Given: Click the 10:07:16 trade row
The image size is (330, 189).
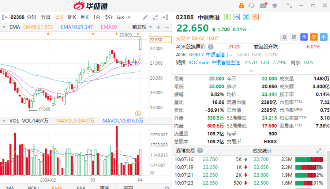Looking at the screenshot, I should pos(210,160).
